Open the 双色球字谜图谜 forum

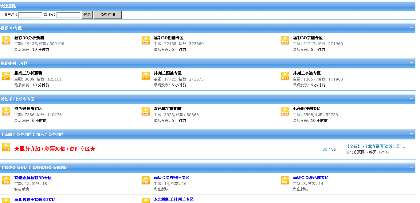tap(168, 109)
